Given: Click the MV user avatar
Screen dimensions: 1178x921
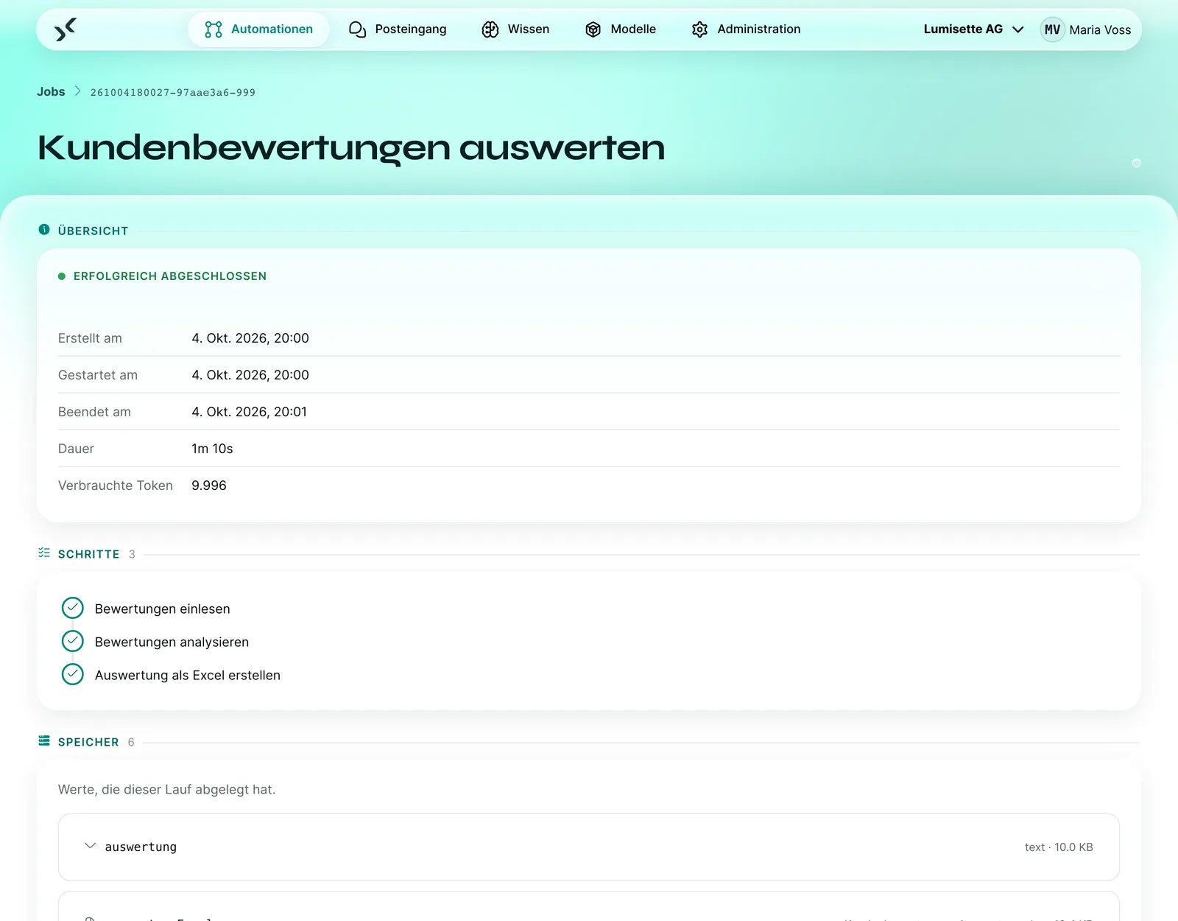Looking at the screenshot, I should pyautogui.click(x=1053, y=29).
